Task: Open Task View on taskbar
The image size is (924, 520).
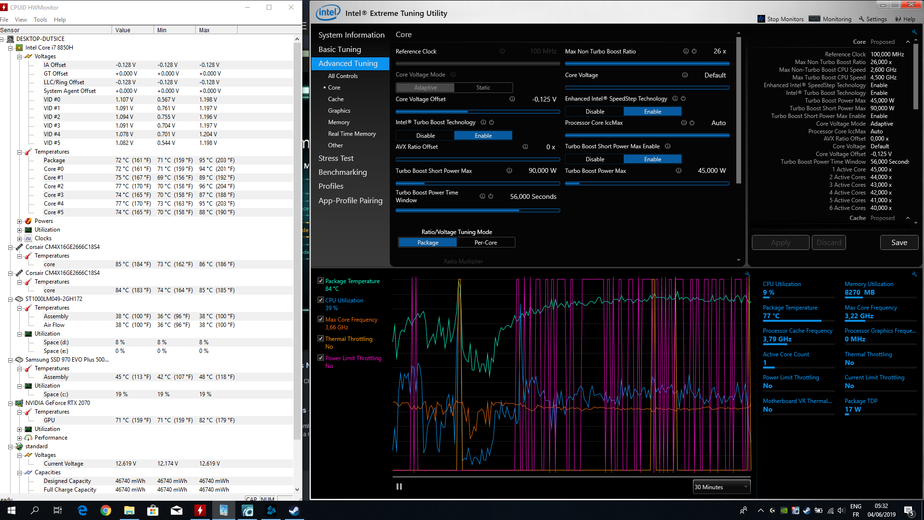Action: tap(58, 510)
